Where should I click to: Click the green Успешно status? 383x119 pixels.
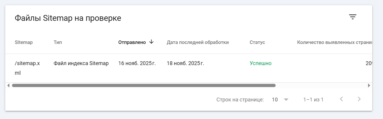(x=260, y=63)
